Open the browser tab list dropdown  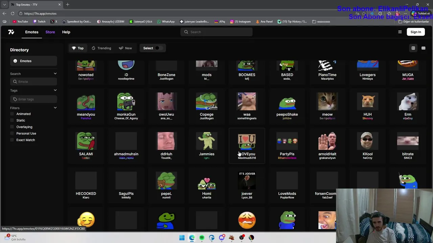coord(4,4)
